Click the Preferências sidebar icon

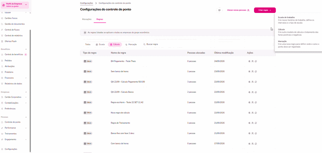point(2,109)
